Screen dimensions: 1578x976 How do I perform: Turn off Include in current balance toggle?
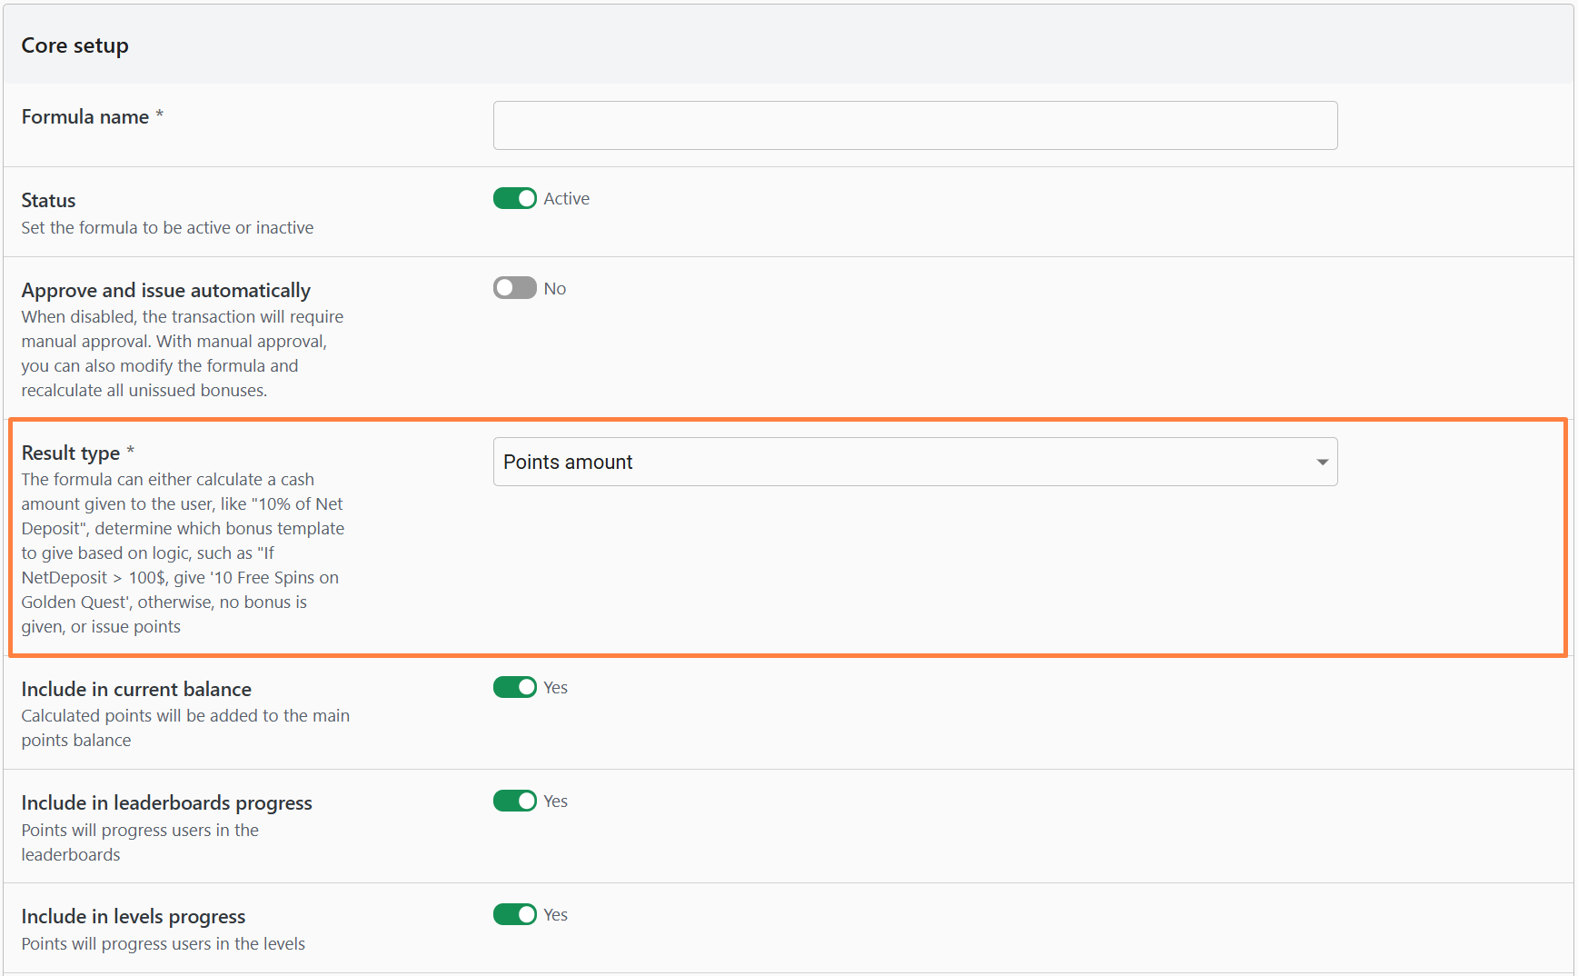pyautogui.click(x=514, y=687)
